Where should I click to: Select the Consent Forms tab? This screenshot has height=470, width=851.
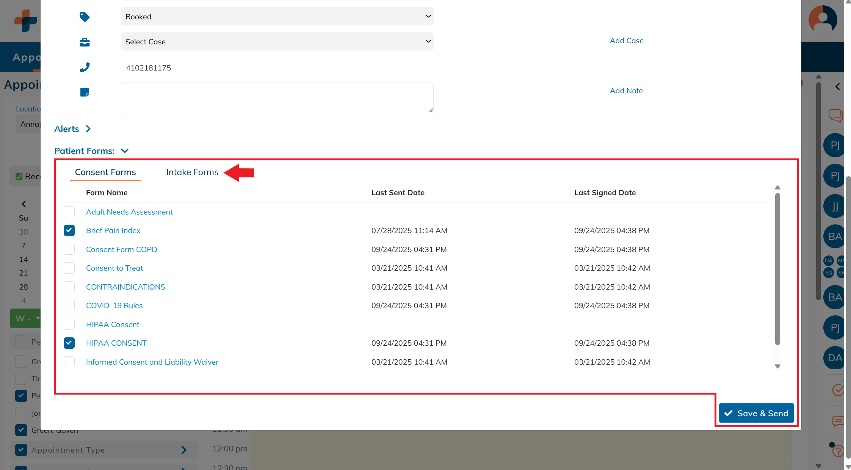tap(105, 172)
